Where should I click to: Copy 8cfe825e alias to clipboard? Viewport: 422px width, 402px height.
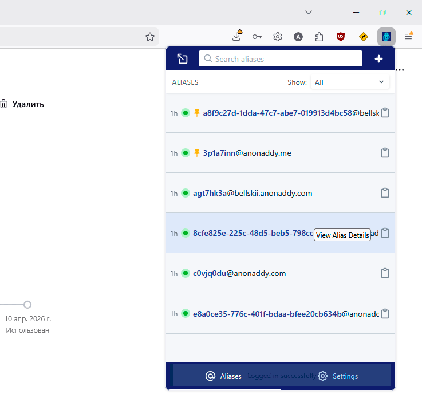coord(385,233)
